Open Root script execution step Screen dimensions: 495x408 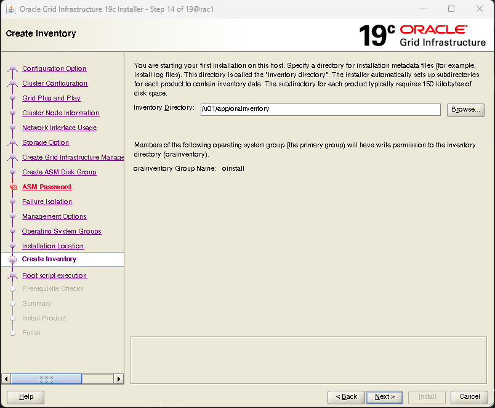click(54, 275)
